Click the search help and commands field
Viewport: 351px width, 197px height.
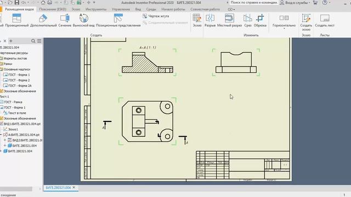click(254, 3)
